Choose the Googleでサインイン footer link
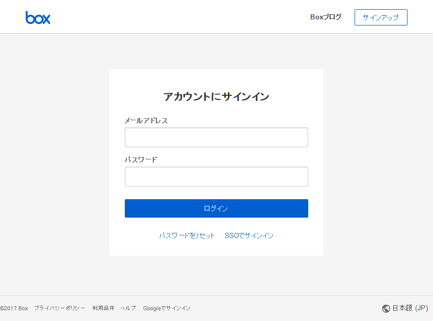The width and height of the screenshot is (433, 321). click(x=167, y=308)
